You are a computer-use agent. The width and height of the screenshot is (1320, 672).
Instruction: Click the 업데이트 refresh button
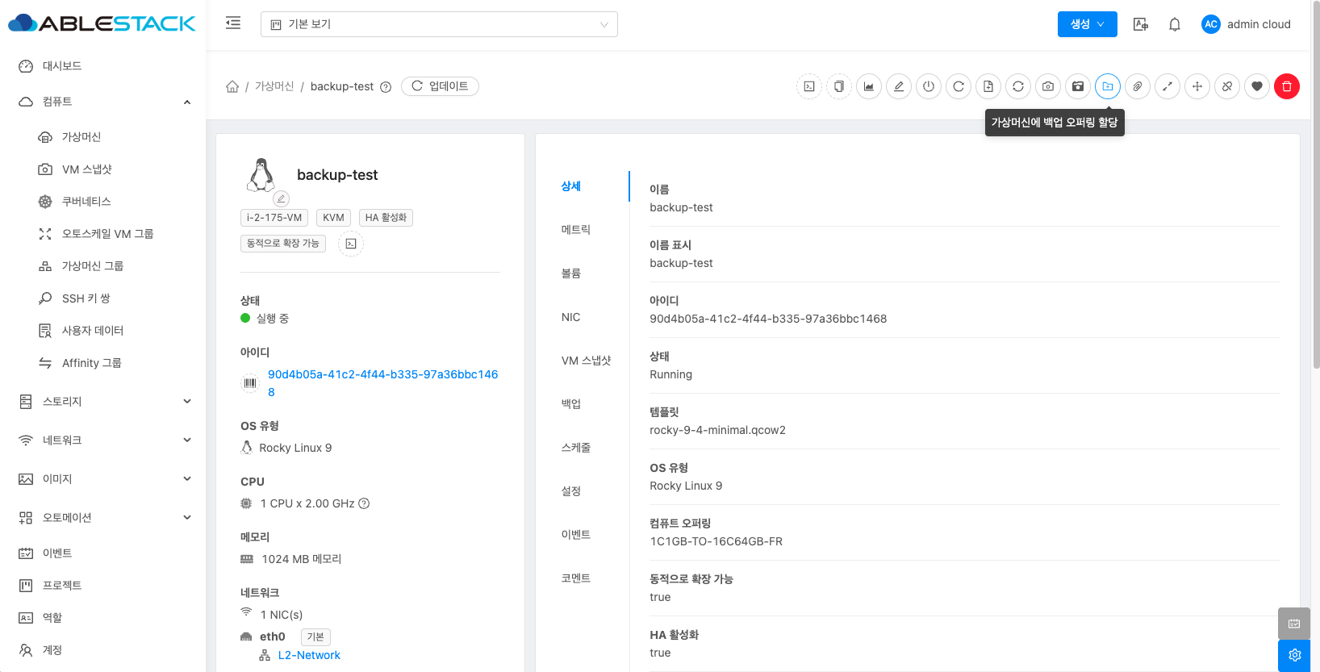coord(440,86)
